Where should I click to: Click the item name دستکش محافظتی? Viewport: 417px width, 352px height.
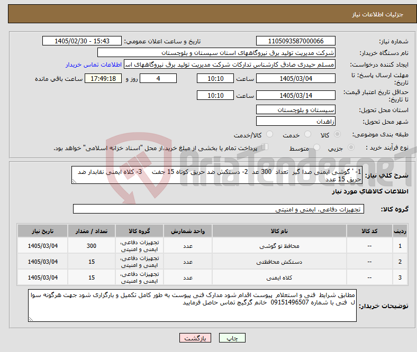click(x=279, y=262)
